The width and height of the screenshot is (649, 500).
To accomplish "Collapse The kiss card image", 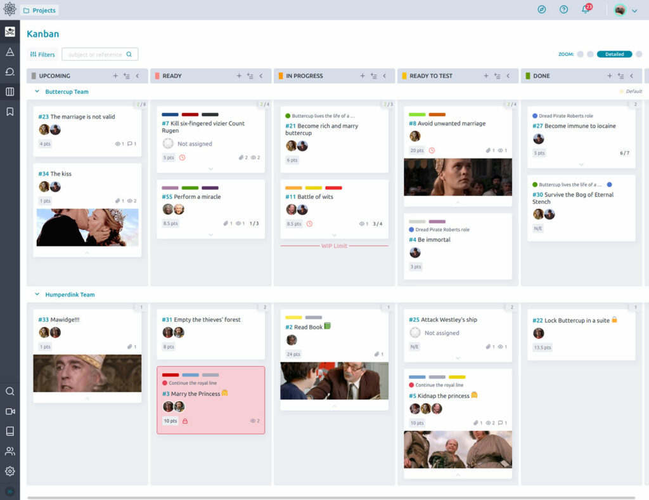I will click(87, 253).
